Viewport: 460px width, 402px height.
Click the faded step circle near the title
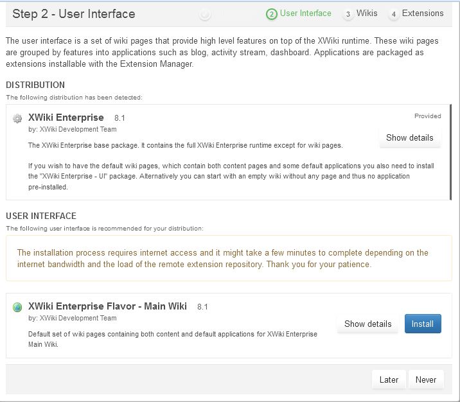[205, 14]
